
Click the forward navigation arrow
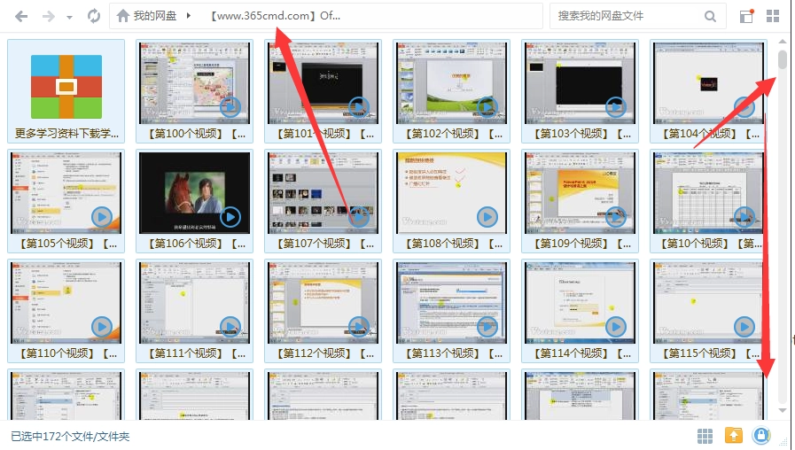[48, 16]
